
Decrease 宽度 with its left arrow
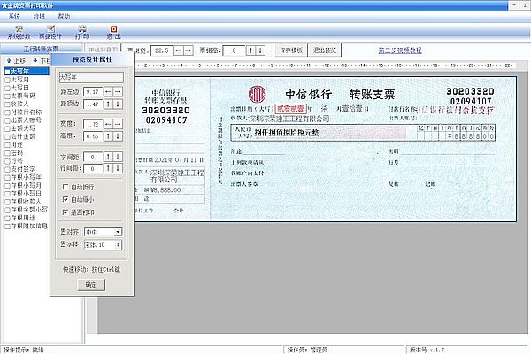[x=108, y=124]
